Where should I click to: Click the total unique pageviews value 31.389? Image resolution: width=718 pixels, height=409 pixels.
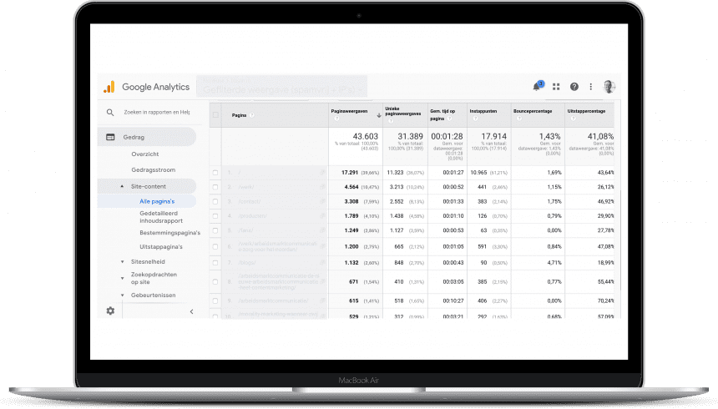[410, 137]
